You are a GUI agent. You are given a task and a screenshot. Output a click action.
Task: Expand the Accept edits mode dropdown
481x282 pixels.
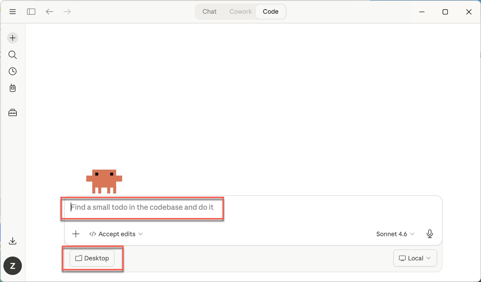point(116,234)
